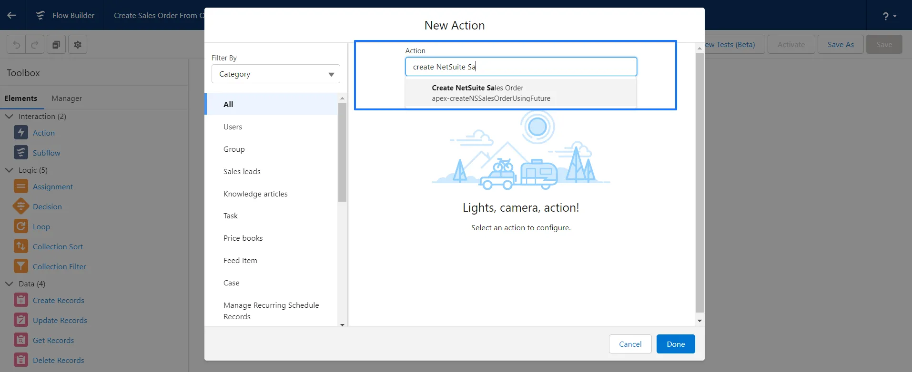Click the Save As button

pos(841,44)
